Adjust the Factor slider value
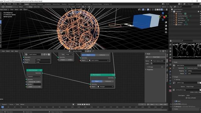The image size is (201, 113). pyautogui.click(x=66, y=60)
